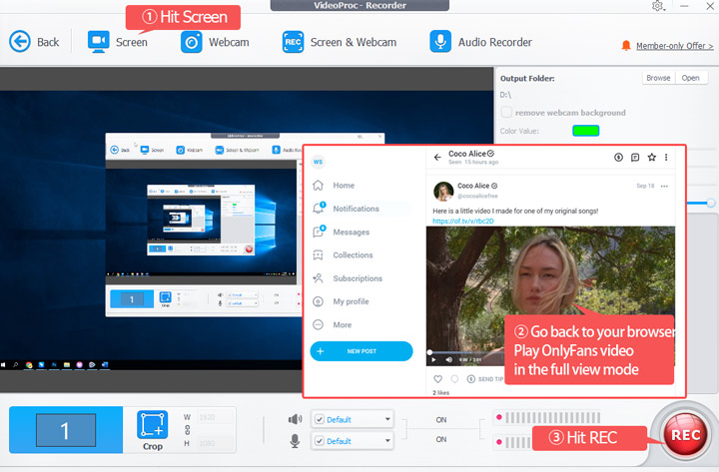Open settings via the gear icon
The image size is (719, 472).
point(657,6)
